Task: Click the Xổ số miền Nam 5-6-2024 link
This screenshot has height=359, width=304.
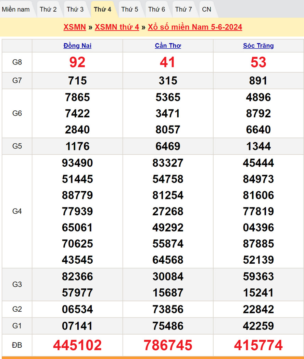Action: (195, 27)
